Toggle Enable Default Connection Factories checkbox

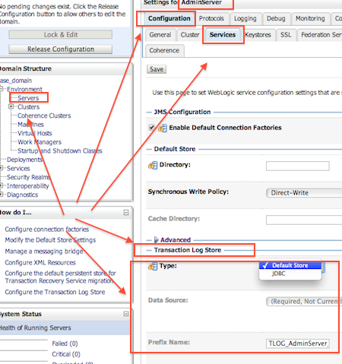click(x=151, y=127)
